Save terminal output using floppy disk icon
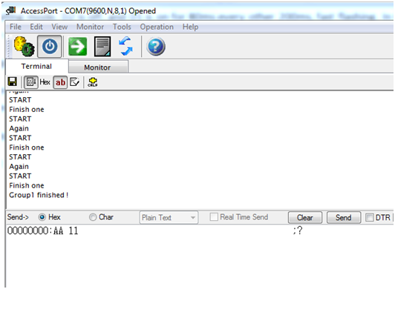 tap(13, 82)
